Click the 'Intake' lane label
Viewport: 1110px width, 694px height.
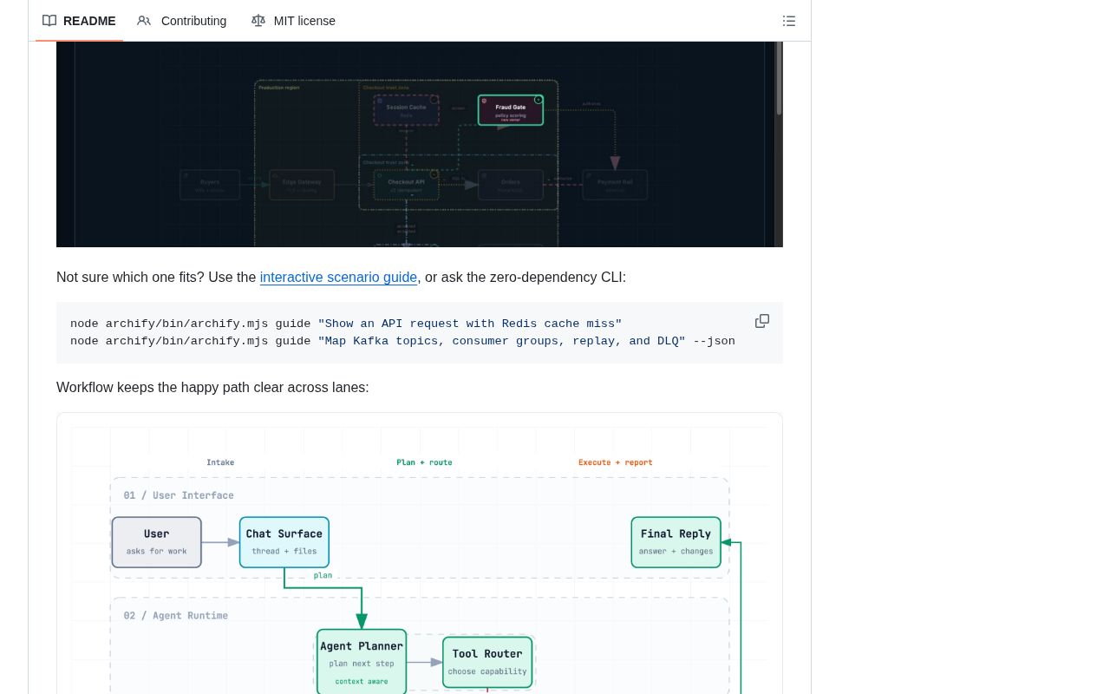tap(220, 462)
